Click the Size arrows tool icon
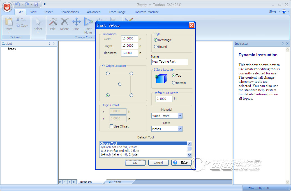Viewport: 291px width, 191px height. click(76, 22)
